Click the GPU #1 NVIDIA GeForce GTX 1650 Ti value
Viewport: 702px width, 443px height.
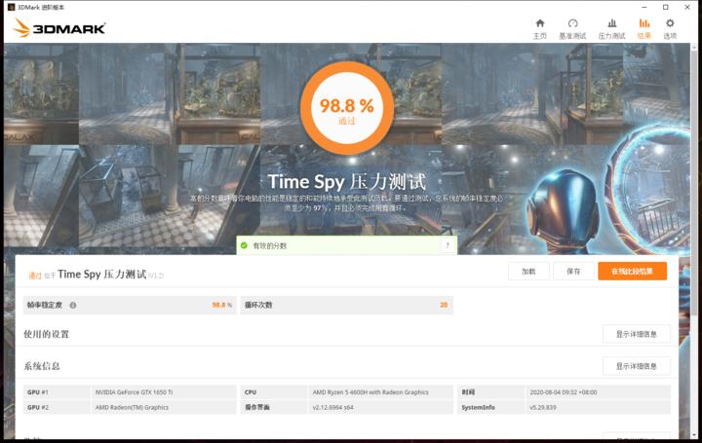point(134,392)
